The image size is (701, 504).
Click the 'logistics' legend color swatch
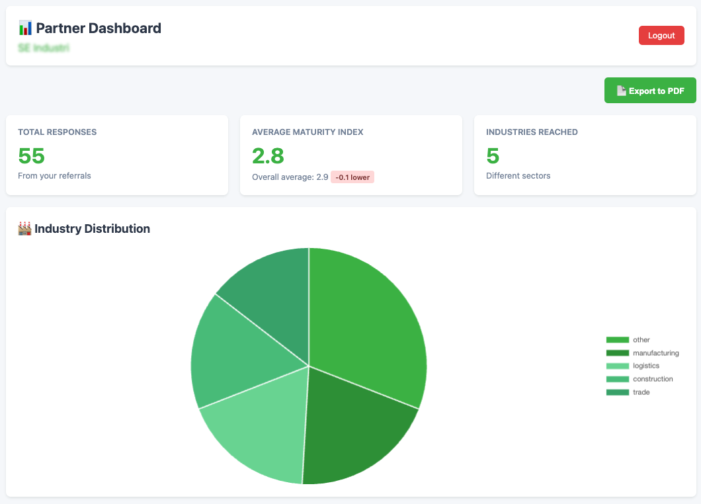(617, 366)
